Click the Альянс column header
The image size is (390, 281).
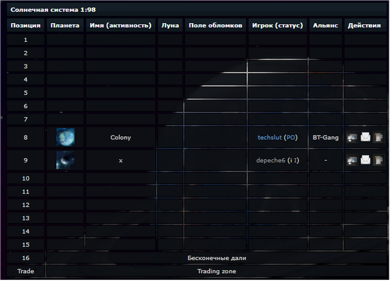click(x=325, y=26)
